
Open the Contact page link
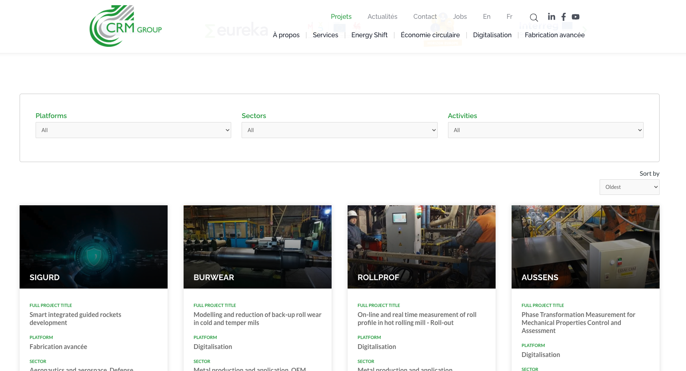click(425, 16)
